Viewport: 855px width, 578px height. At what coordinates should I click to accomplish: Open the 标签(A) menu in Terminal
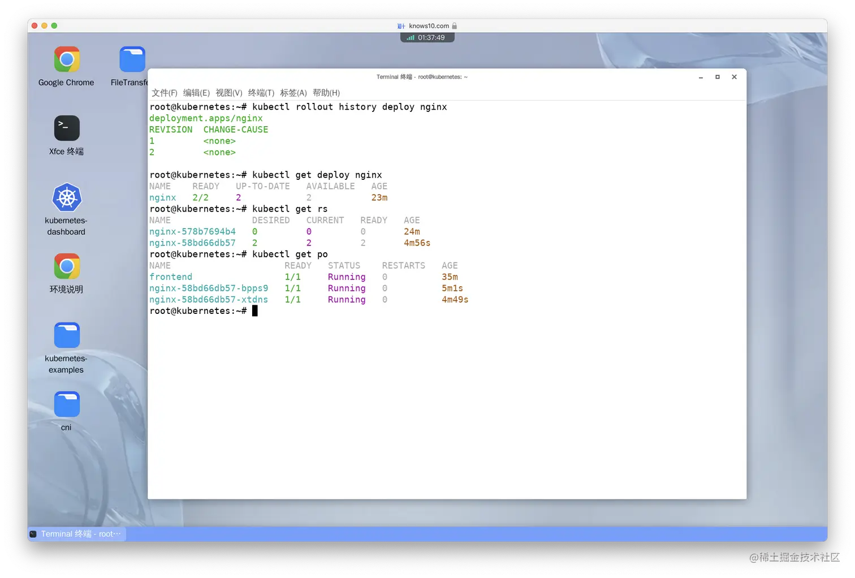pyautogui.click(x=293, y=93)
